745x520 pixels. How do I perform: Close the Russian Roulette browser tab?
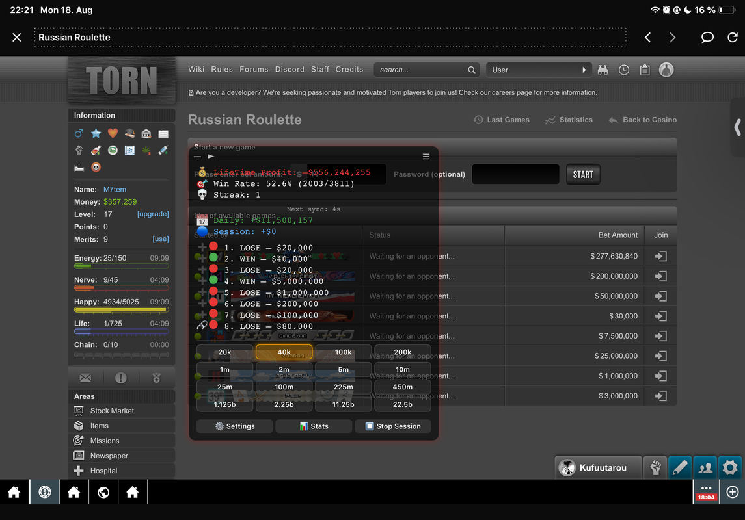(17, 38)
